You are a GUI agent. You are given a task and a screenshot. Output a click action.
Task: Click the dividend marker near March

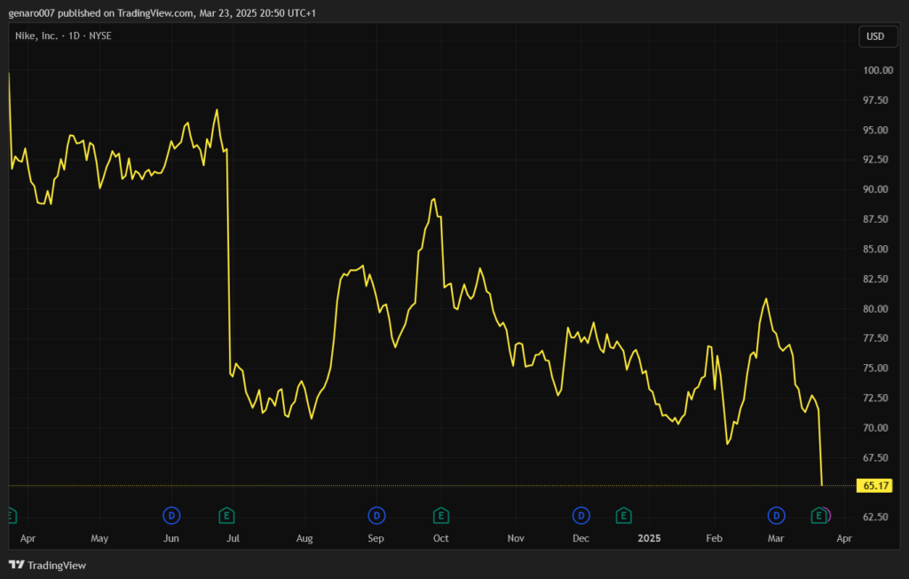click(x=777, y=515)
